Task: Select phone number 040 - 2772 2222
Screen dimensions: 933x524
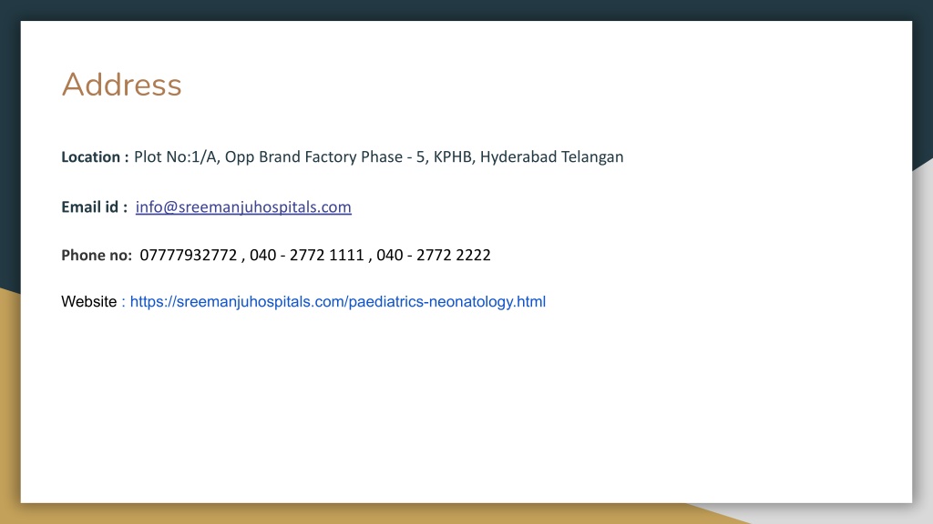Action: [x=433, y=255]
